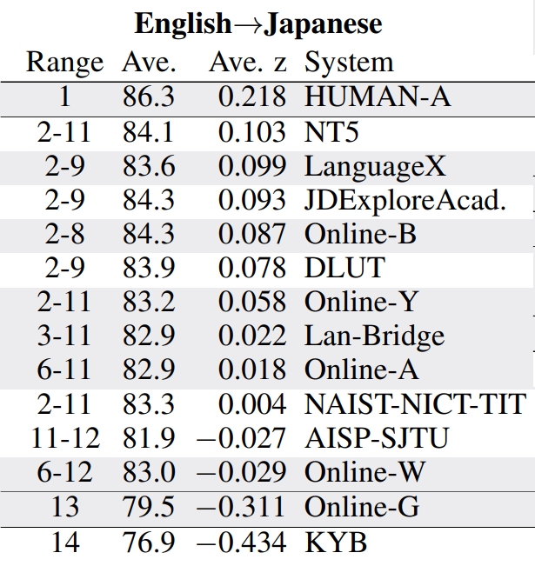This screenshot has width=535, height=566.
Task: Click the Online-W system name
Action: tap(364, 473)
